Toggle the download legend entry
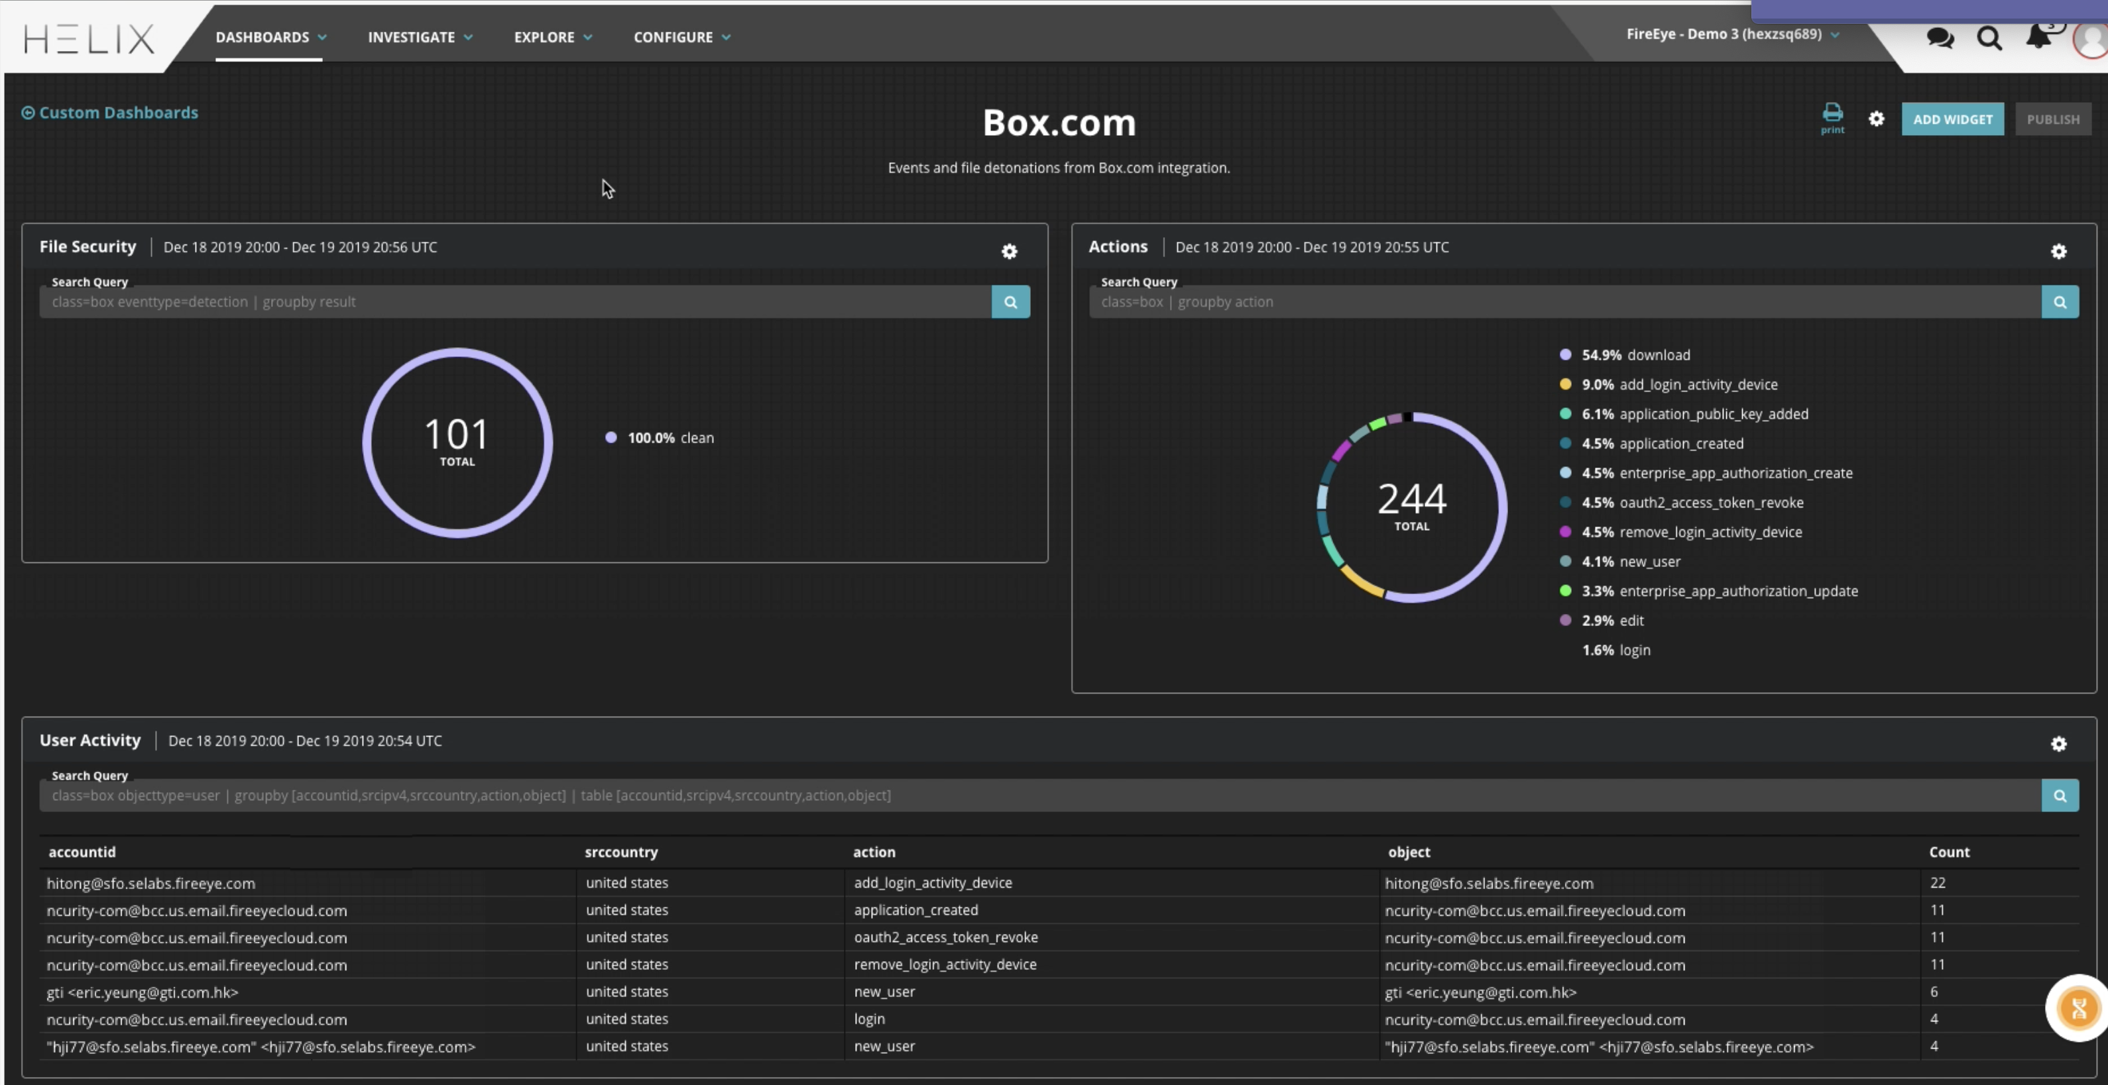Viewport: 2108px width, 1085px height. coord(1625,355)
